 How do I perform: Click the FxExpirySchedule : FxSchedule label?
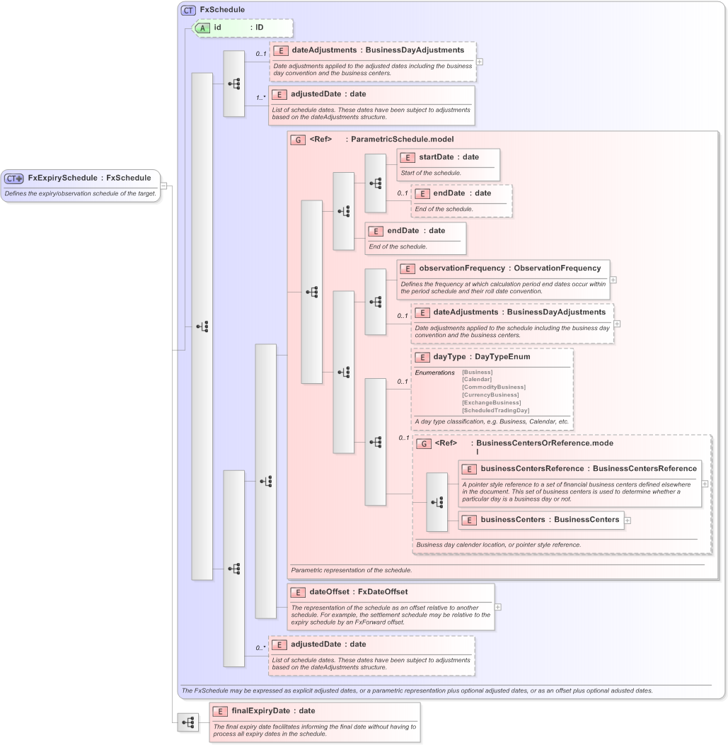pyautogui.click(x=89, y=178)
